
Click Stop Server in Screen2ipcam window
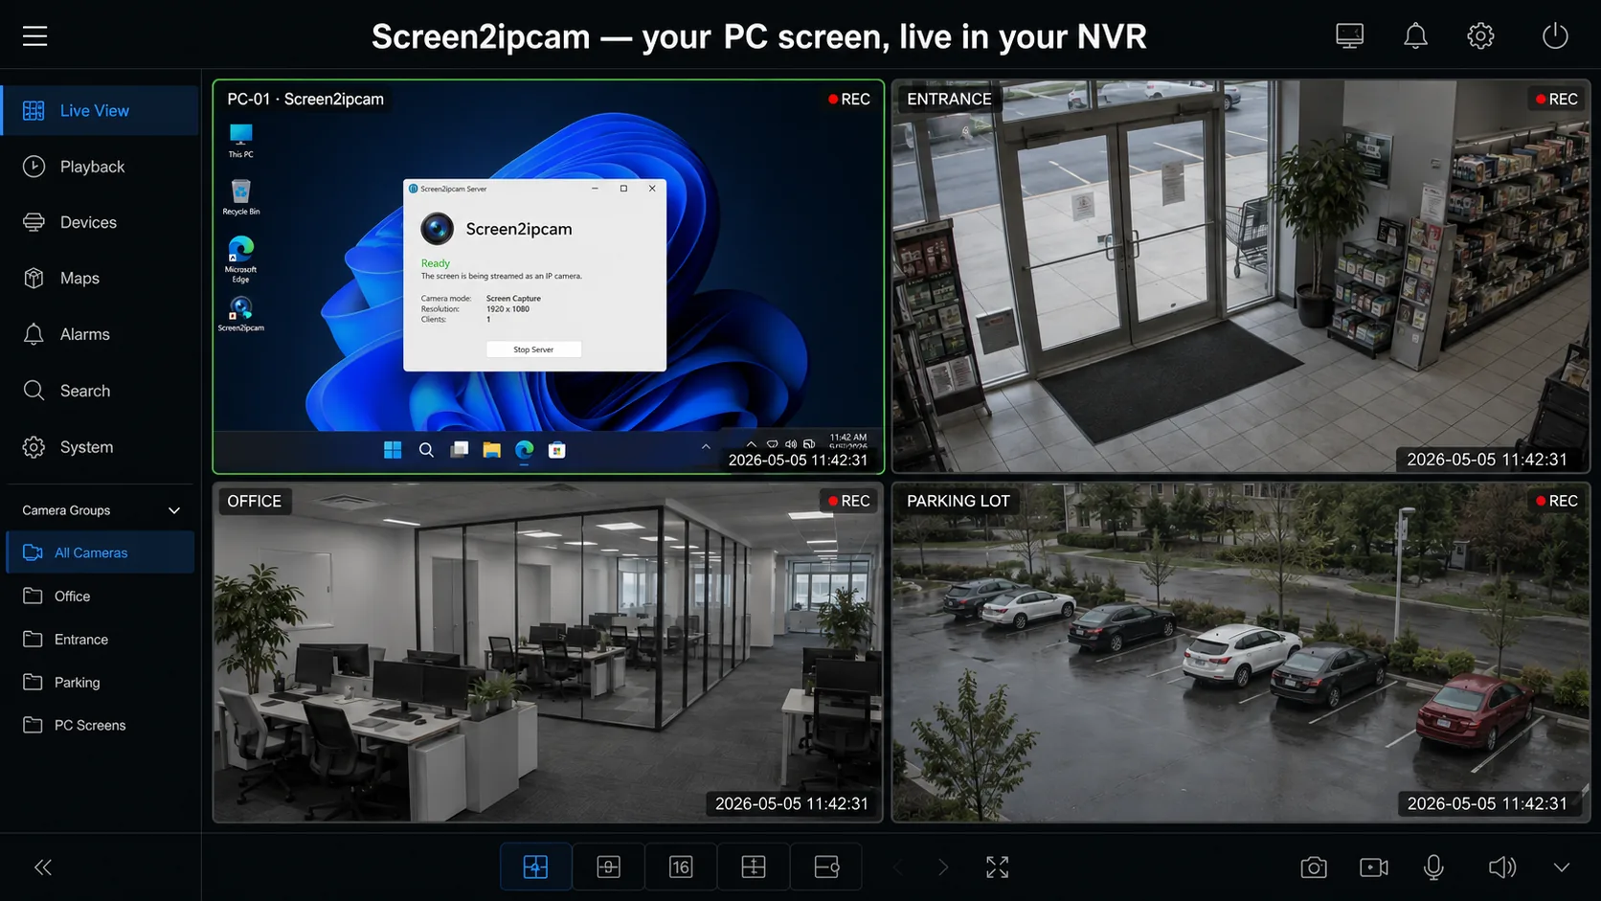[x=533, y=349]
